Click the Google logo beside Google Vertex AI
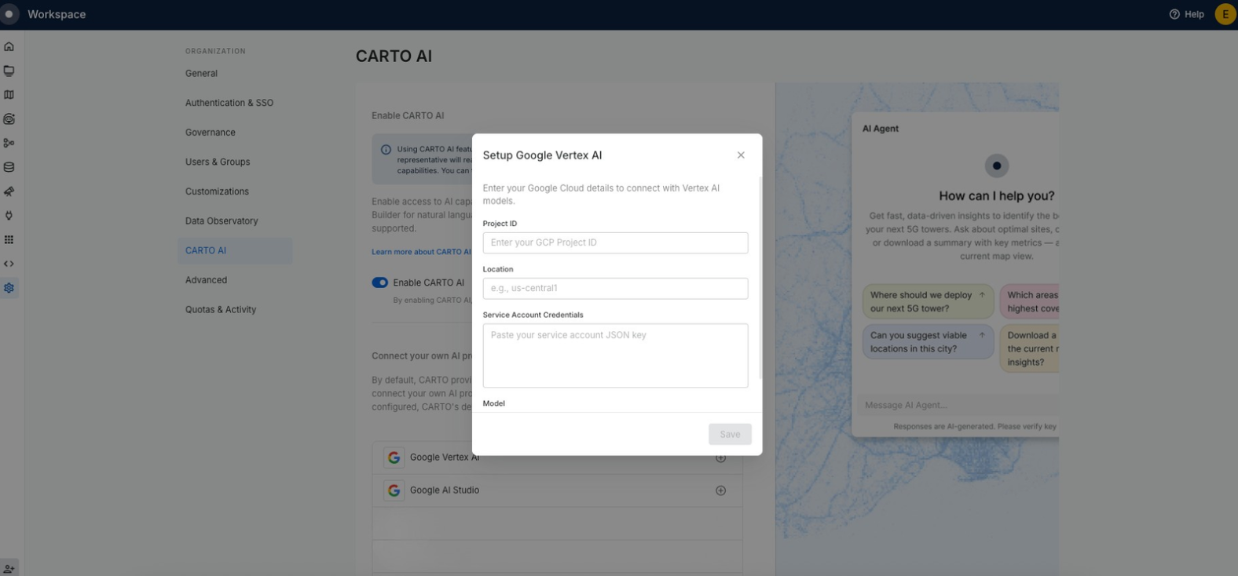 394,458
